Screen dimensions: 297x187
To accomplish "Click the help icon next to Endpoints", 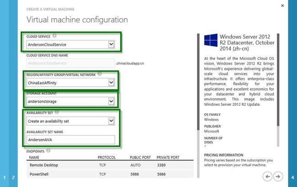I will (x=48, y=151).
